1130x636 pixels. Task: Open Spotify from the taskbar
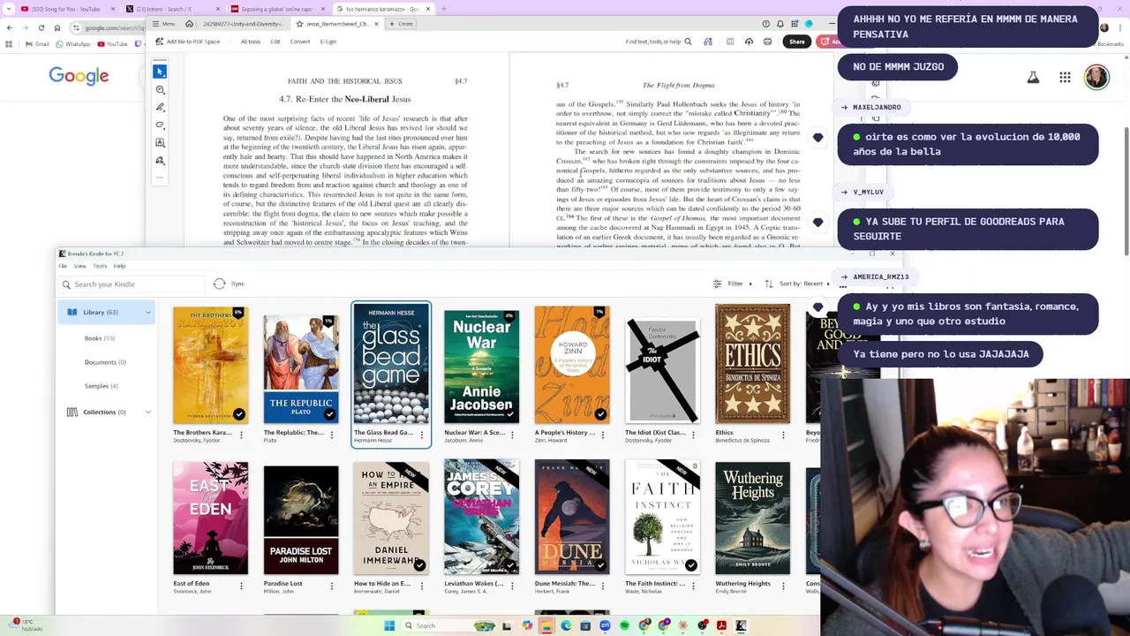[x=624, y=625]
